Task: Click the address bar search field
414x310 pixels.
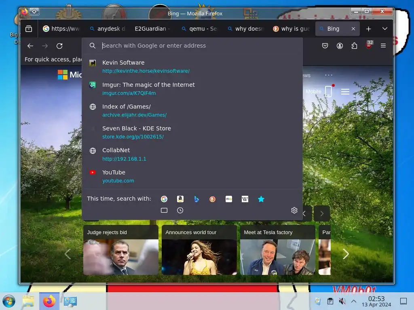Action: click(192, 46)
